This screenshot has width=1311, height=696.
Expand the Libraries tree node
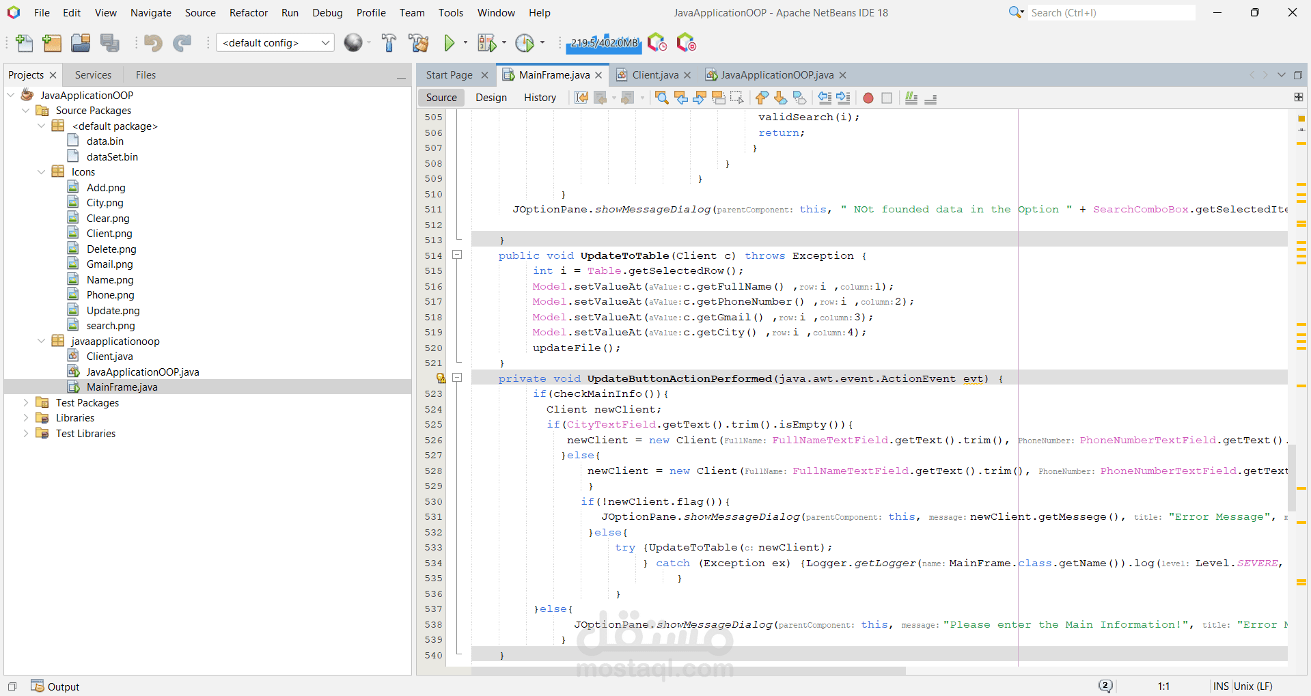(26, 418)
